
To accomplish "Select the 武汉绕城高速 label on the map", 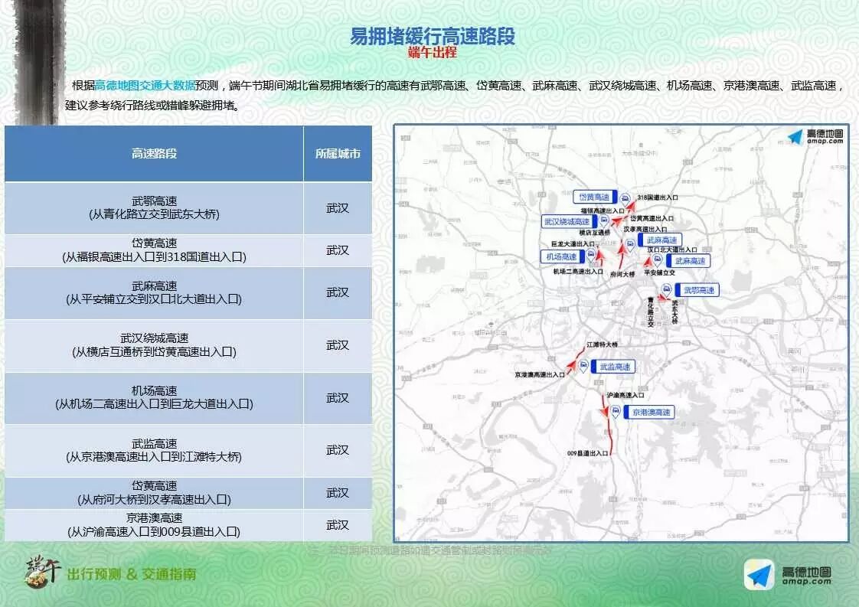I will pos(567,222).
